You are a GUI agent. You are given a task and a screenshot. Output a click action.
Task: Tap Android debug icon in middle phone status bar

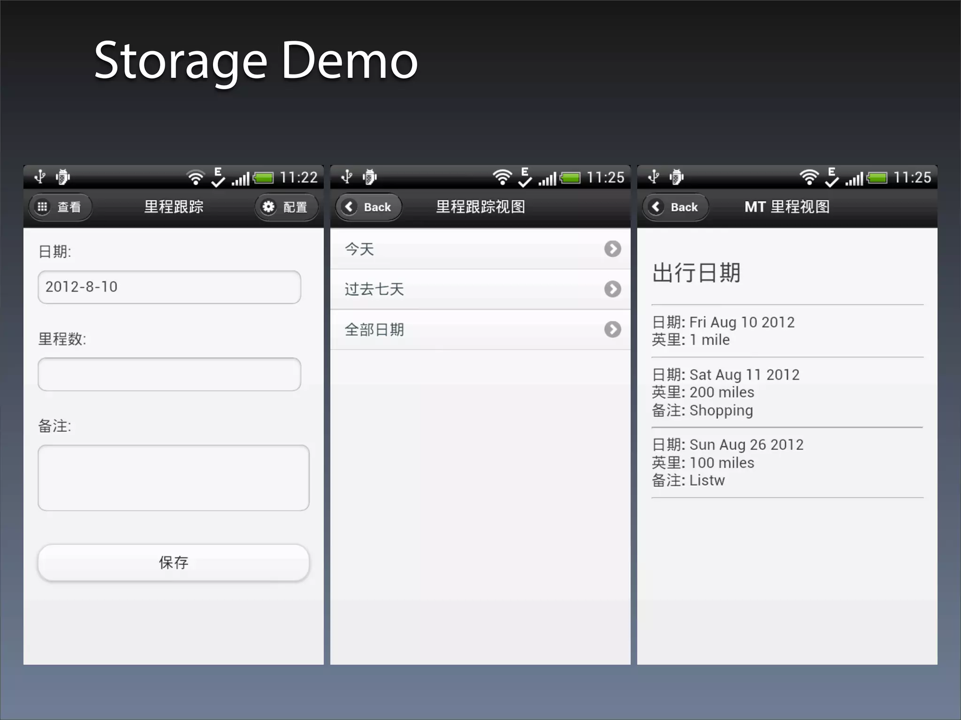point(370,177)
